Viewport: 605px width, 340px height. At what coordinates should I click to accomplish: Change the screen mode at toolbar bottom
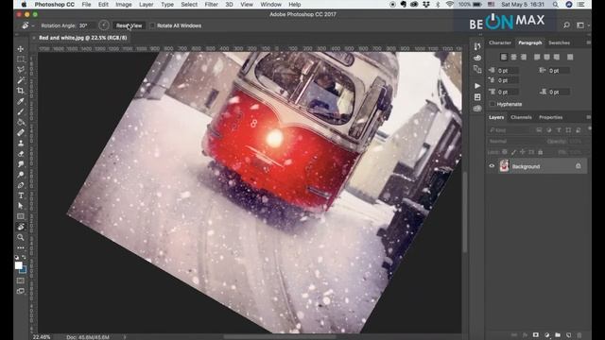[x=21, y=291]
